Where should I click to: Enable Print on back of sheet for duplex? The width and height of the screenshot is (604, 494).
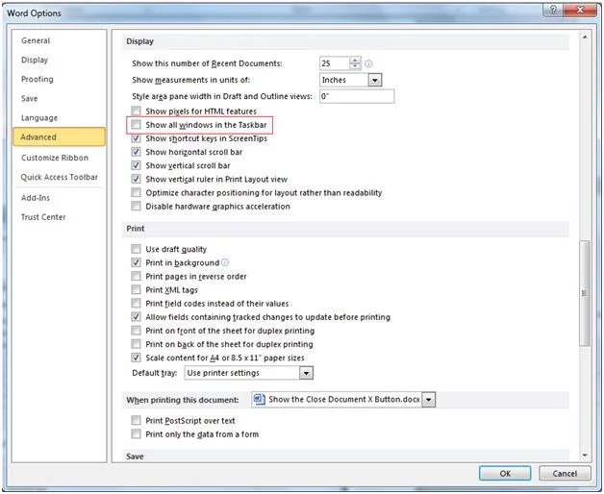tap(136, 344)
